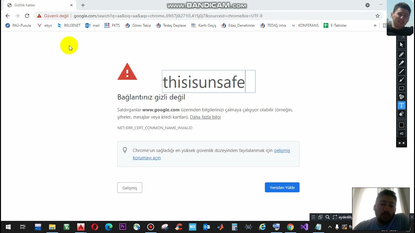Image resolution: width=415 pixels, height=233 pixels.
Task: Select the eraser tool
Action: (401, 114)
